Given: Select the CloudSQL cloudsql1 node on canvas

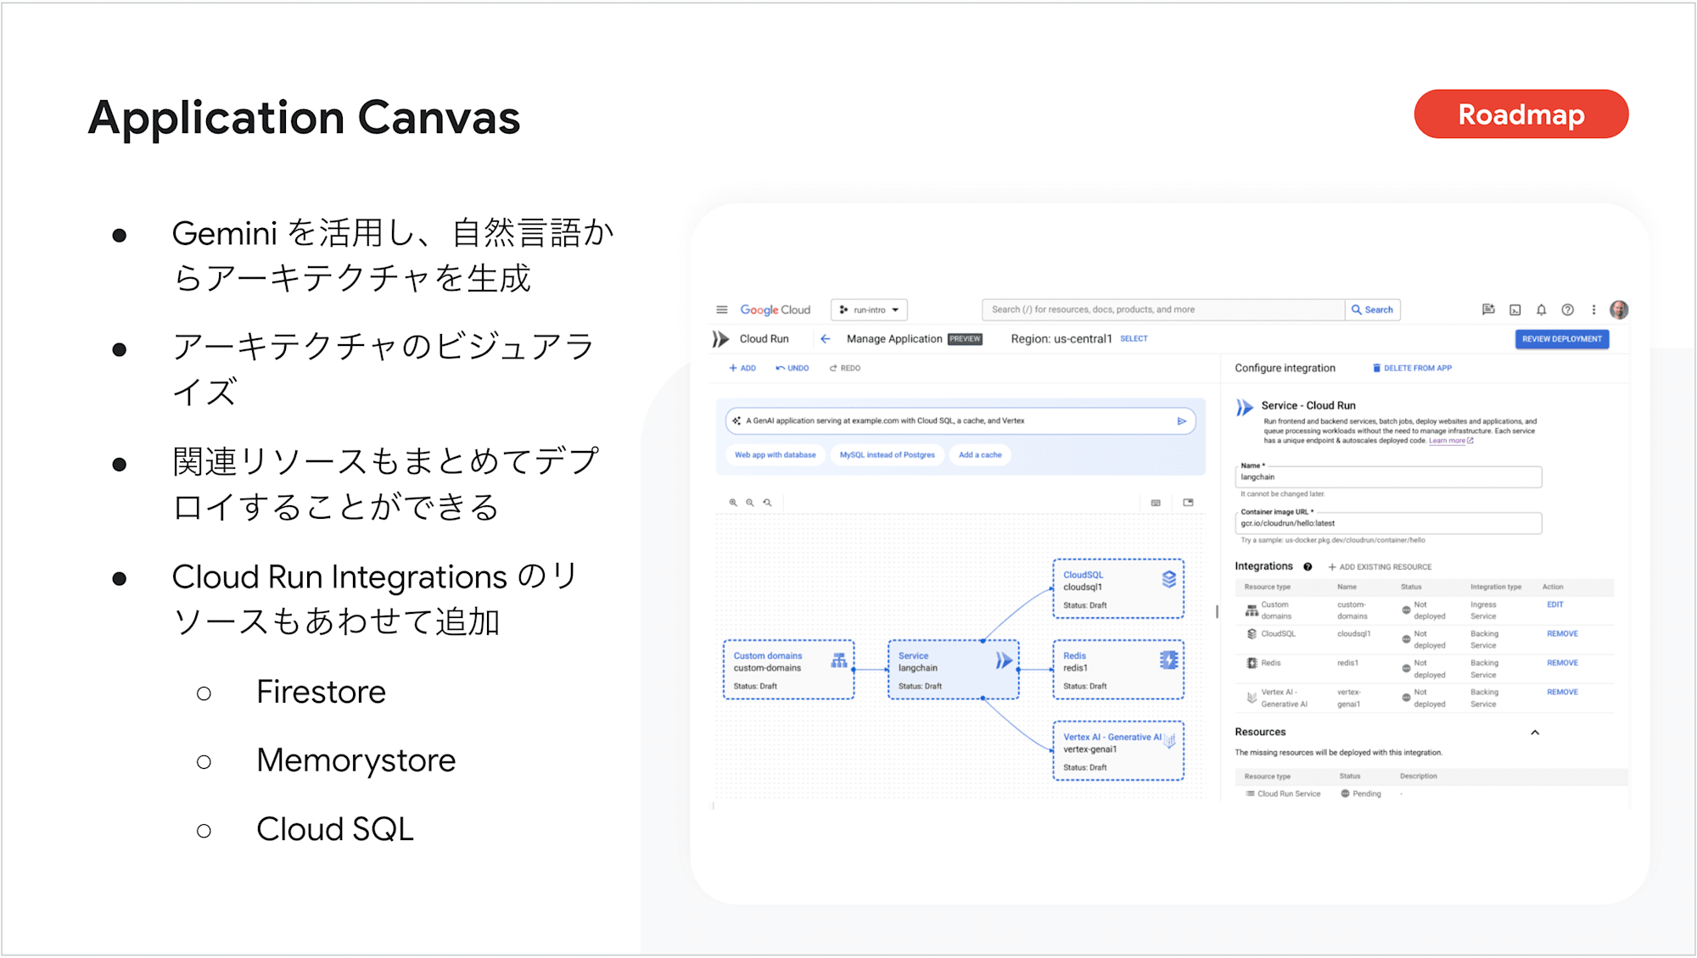Looking at the screenshot, I should [x=1118, y=589].
